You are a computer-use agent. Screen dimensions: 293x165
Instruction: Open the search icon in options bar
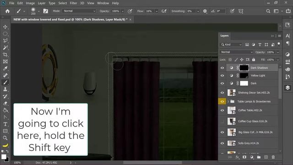click(x=268, y=11)
